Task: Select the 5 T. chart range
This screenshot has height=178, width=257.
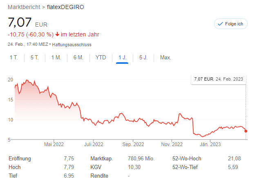Action: [35, 57]
